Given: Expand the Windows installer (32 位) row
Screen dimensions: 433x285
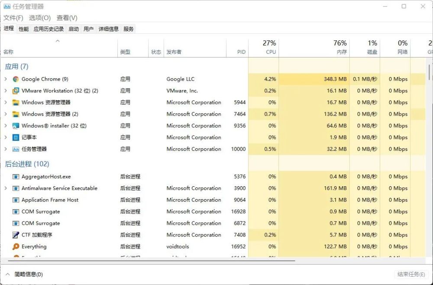Looking at the screenshot, I should pyautogui.click(x=6, y=126).
